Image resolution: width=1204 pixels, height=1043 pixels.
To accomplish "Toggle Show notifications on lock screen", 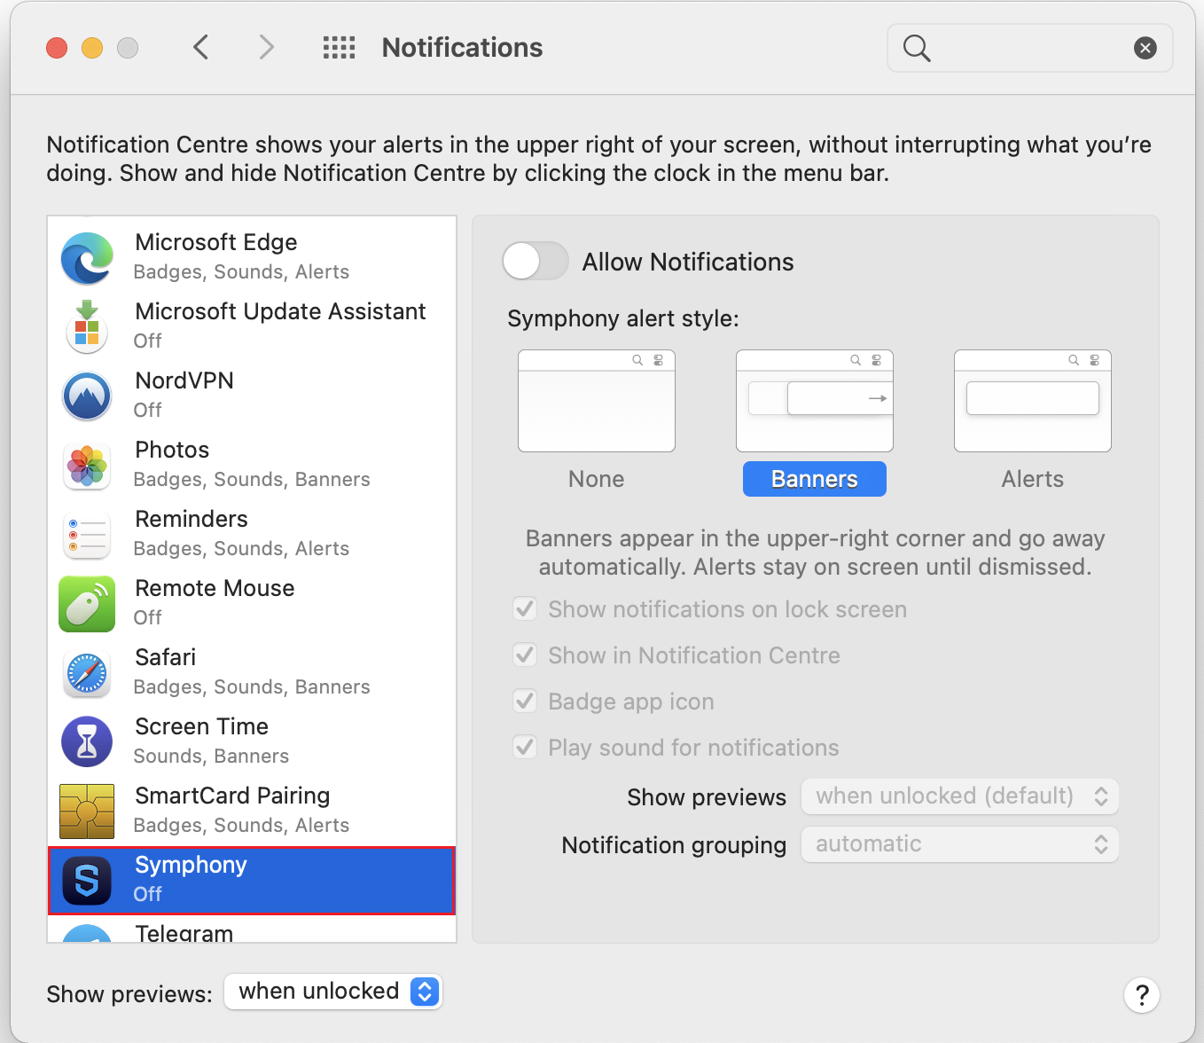I will [x=524, y=609].
